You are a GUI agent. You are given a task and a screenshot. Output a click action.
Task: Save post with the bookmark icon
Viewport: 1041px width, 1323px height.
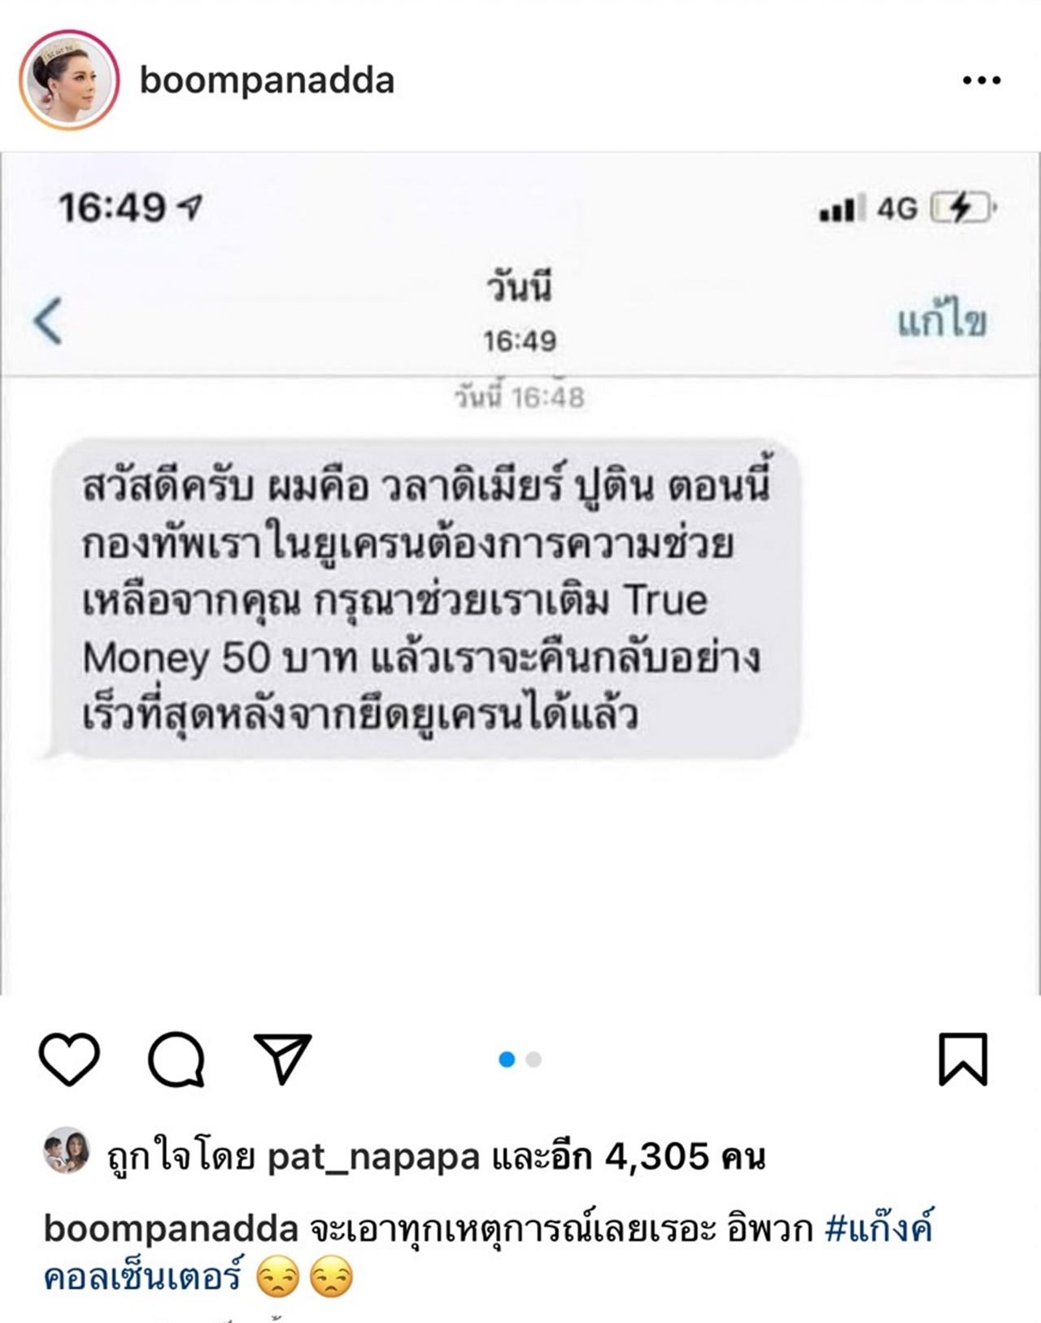pyautogui.click(x=963, y=1059)
